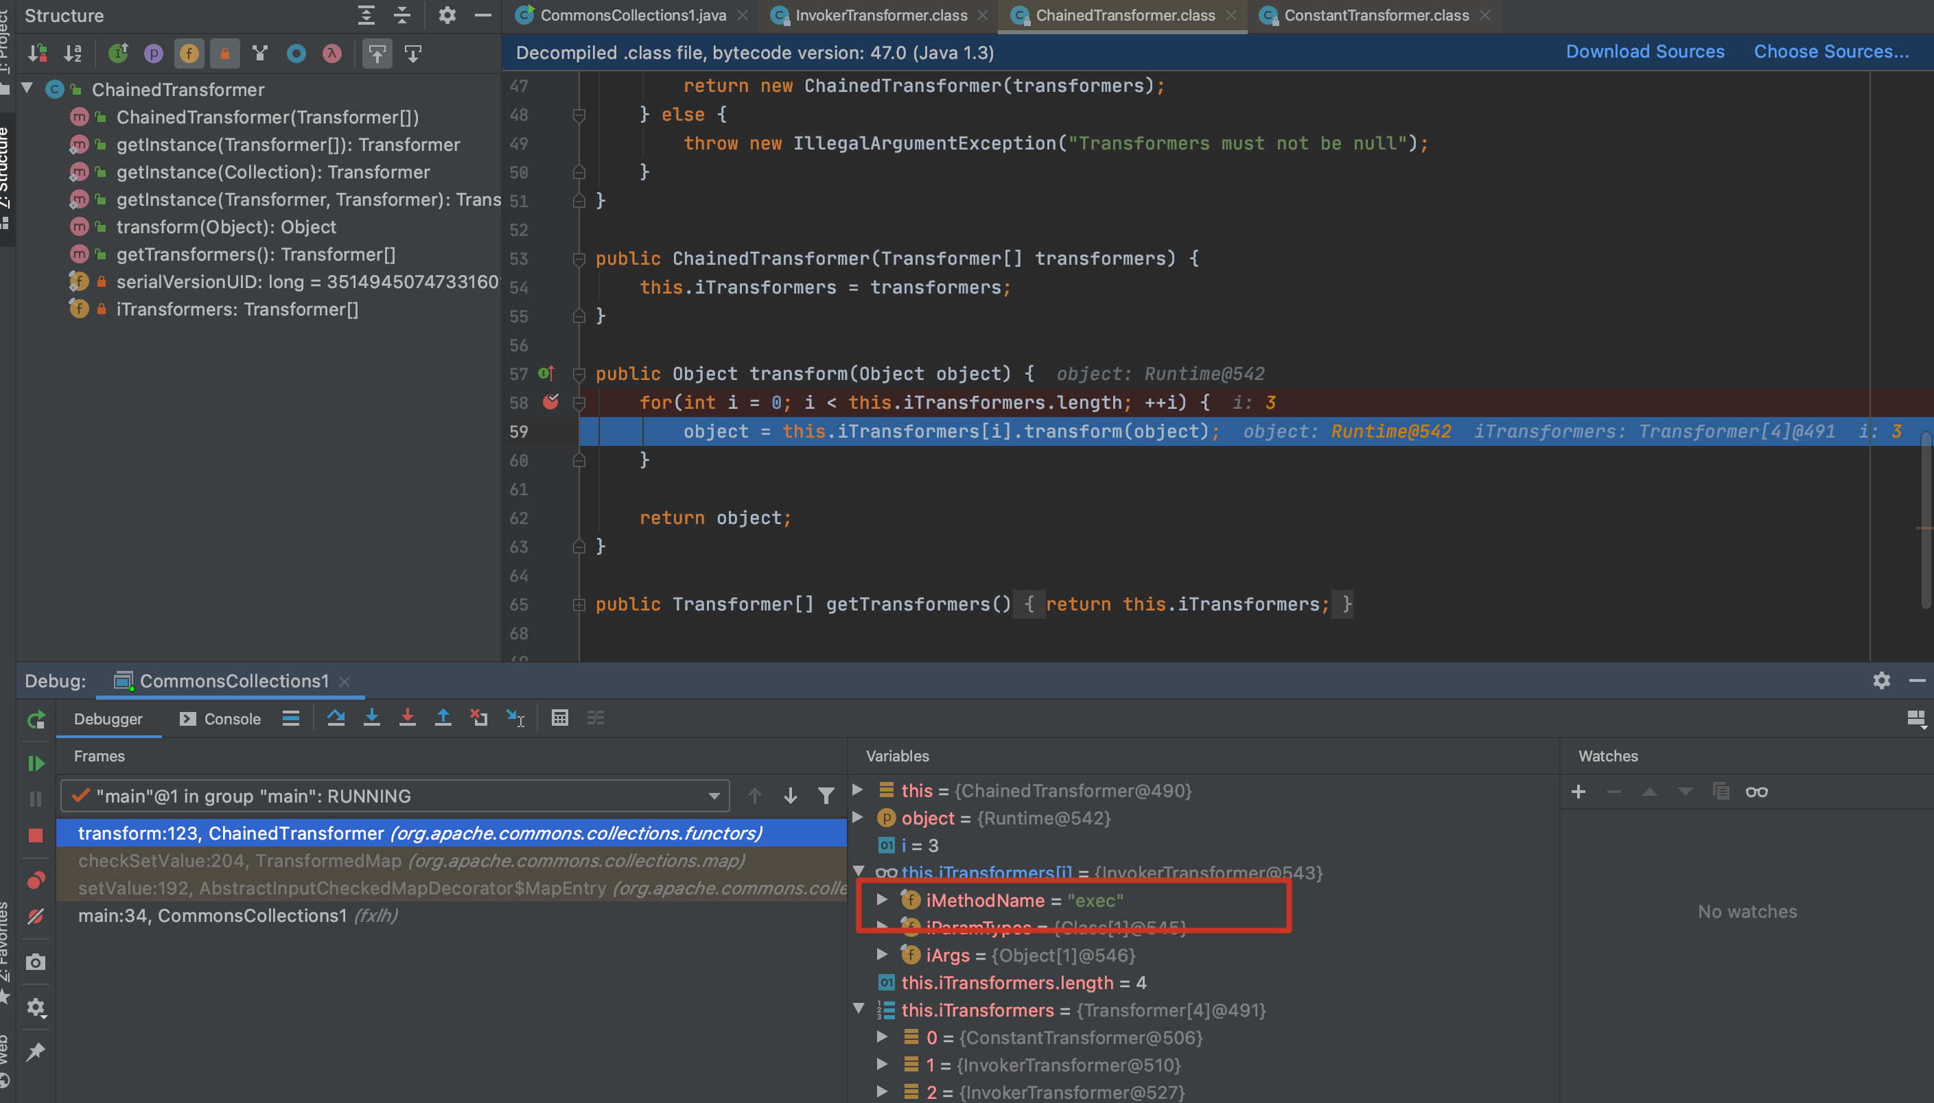Click Step Out icon
1934x1103 pixels.
[x=443, y=717]
